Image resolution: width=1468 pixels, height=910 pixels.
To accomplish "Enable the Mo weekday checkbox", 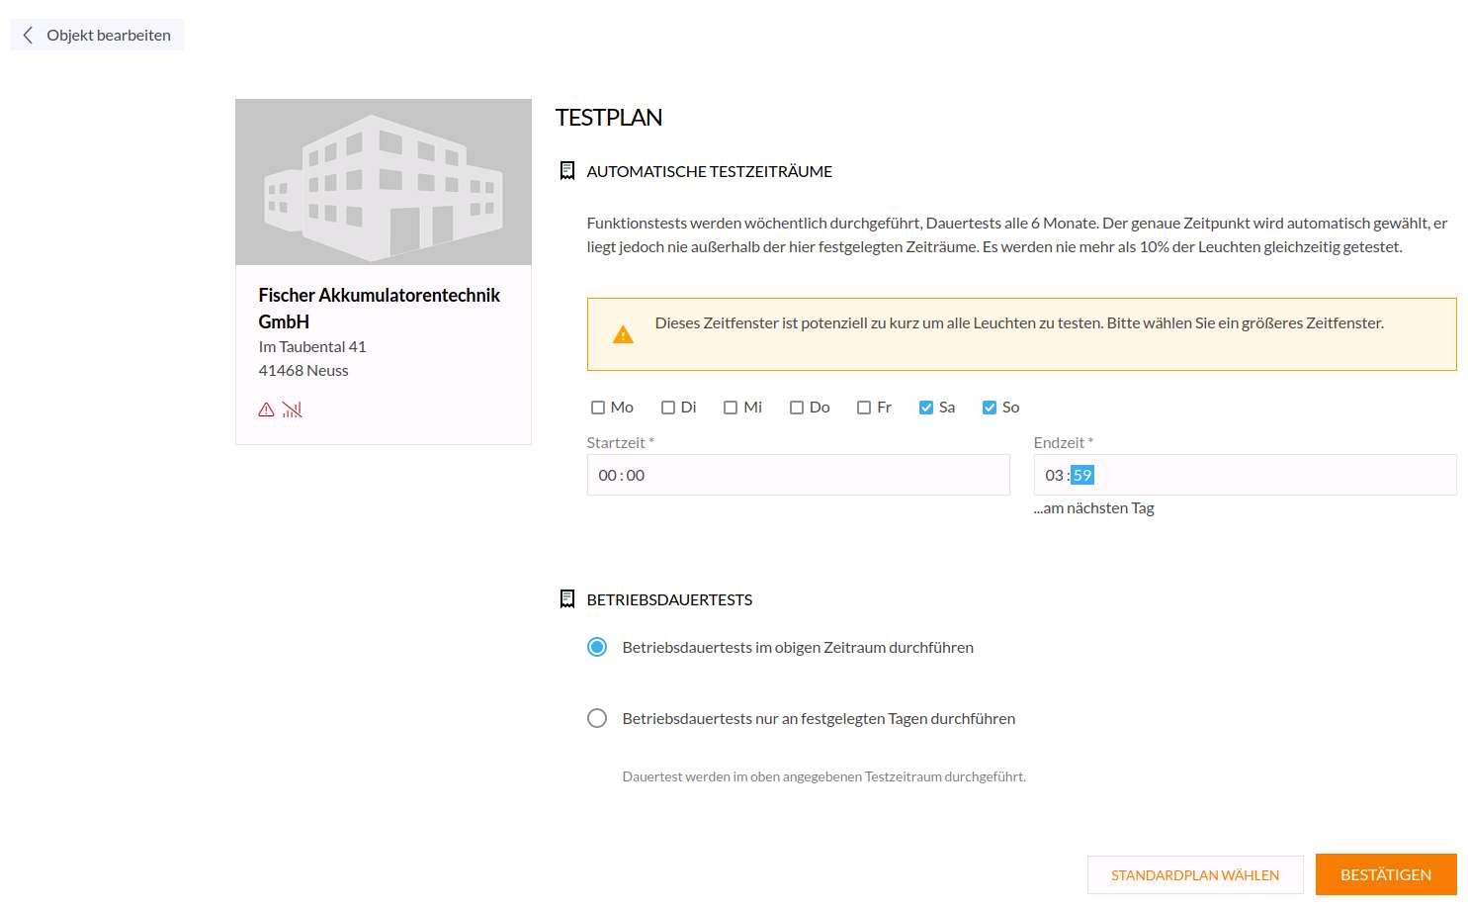I will [597, 408].
